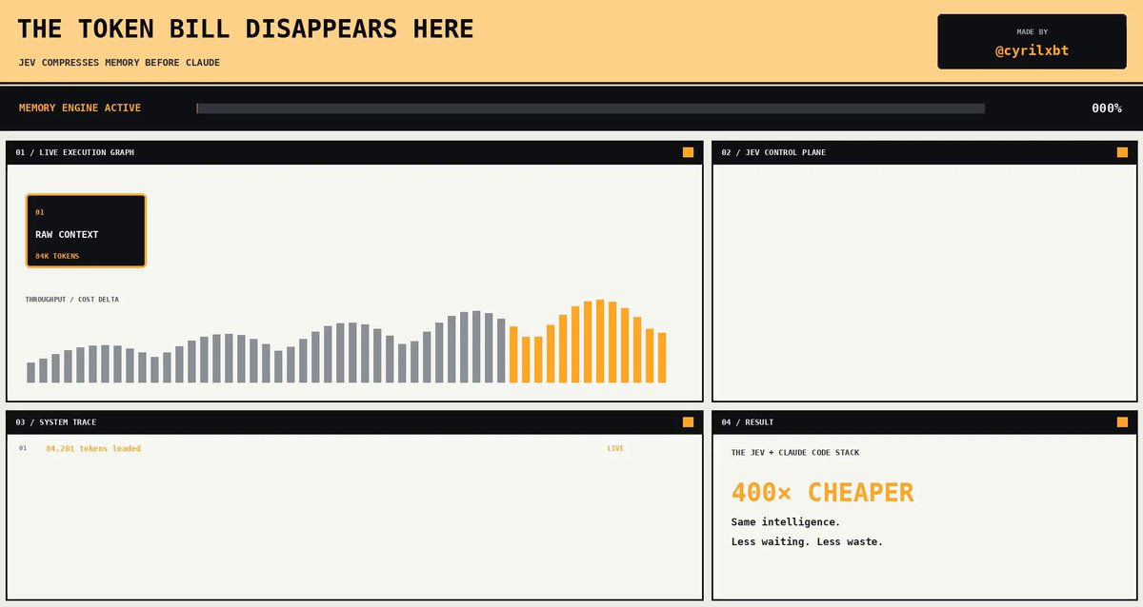
Task: Click 'JEV COMPRESSES MEMORY BEFORE CLAUDE' subtitle
Action: pyautogui.click(x=119, y=63)
